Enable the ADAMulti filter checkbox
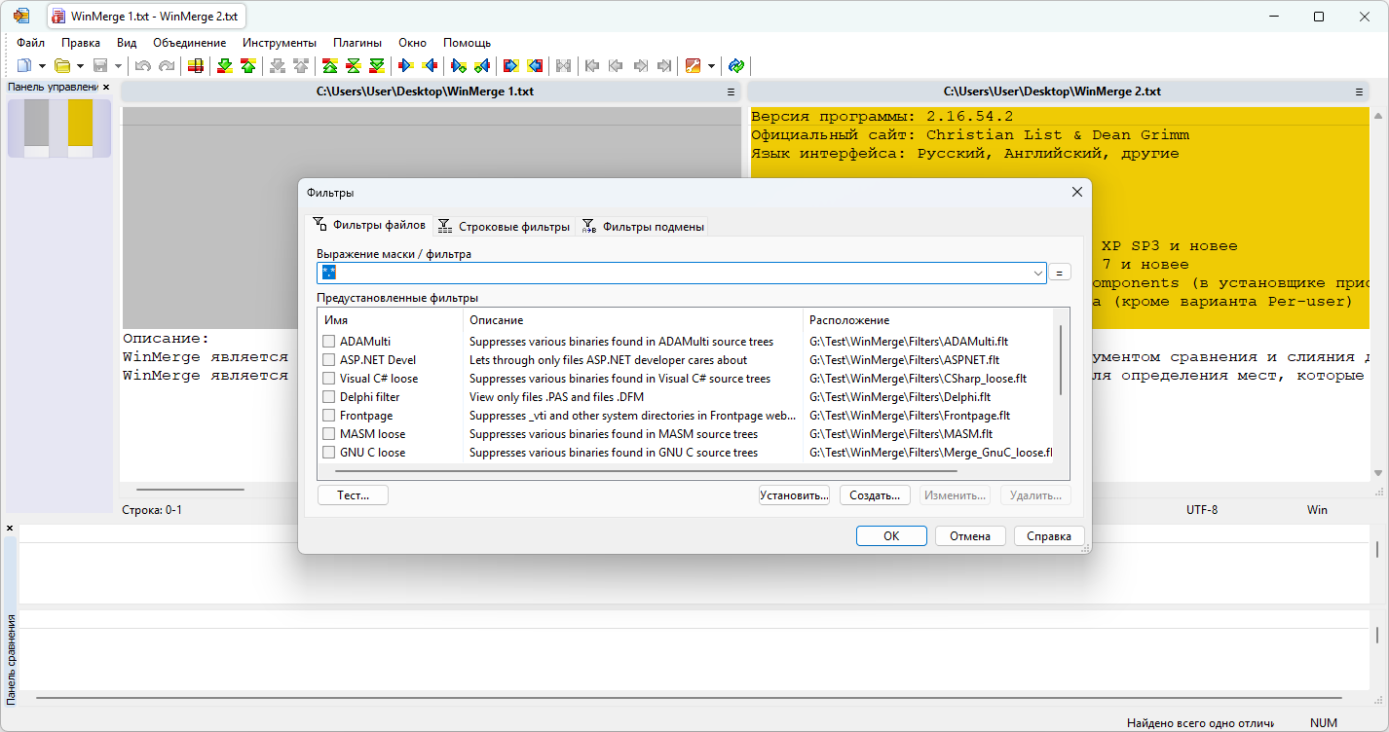 point(329,342)
